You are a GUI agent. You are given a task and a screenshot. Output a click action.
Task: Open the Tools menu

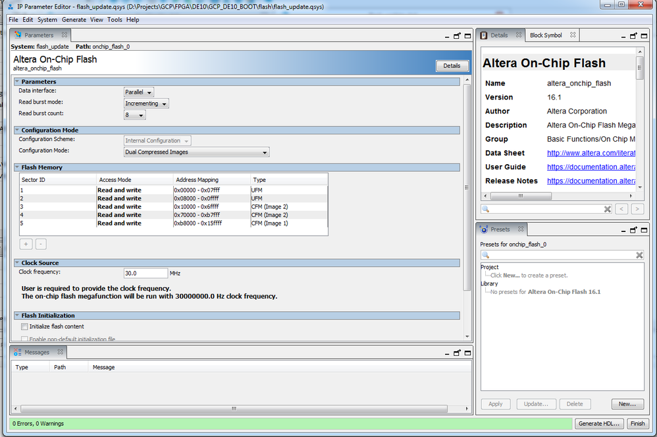click(x=115, y=19)
